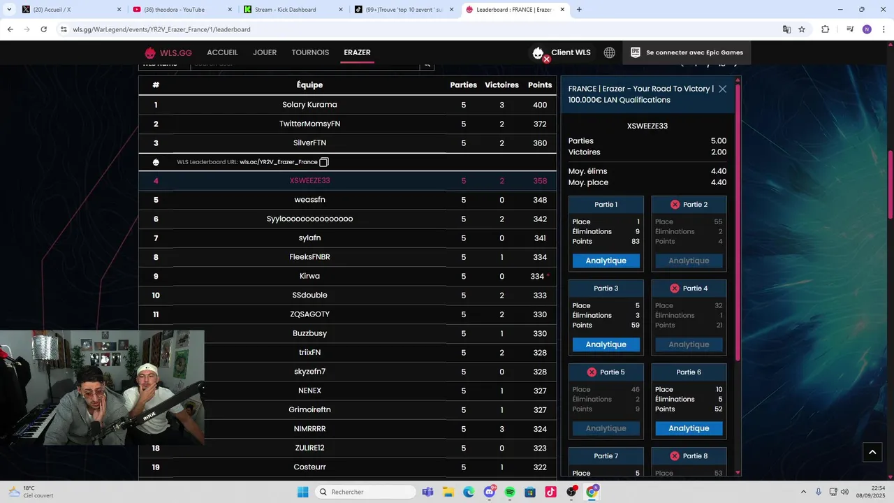Click the address bar URL field
The width and height of the screenshot is (894, 503).
(419, 29)
